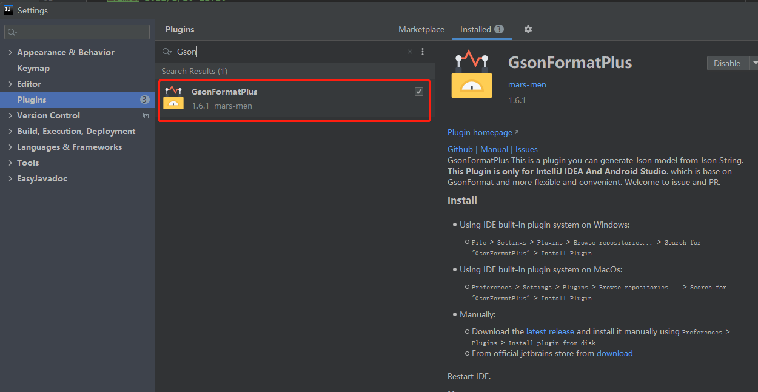
Task: Focus the settings search field
Action: 77,32
